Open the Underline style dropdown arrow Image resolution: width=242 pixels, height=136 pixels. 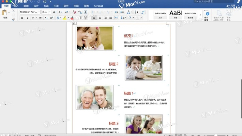36,18
